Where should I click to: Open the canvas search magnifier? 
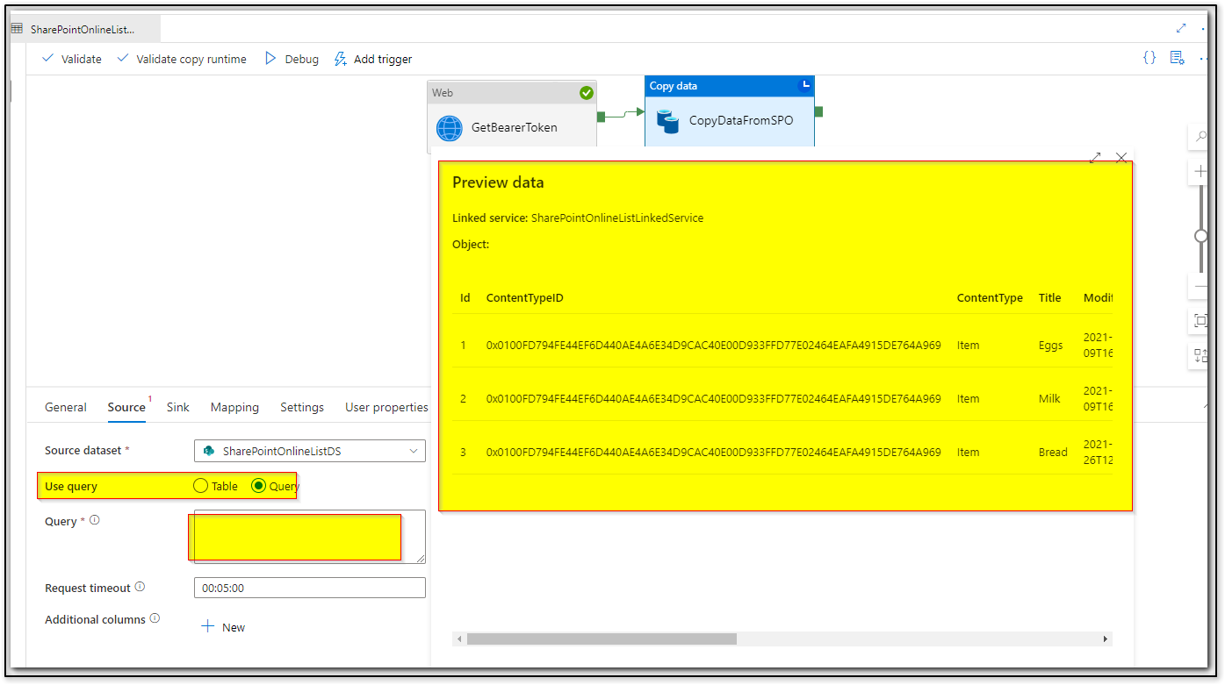1200,138
